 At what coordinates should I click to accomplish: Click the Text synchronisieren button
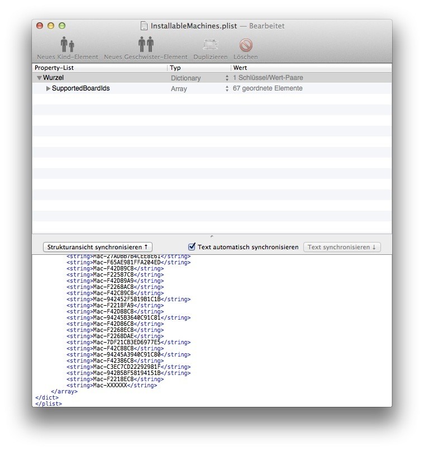pos(342,247)
